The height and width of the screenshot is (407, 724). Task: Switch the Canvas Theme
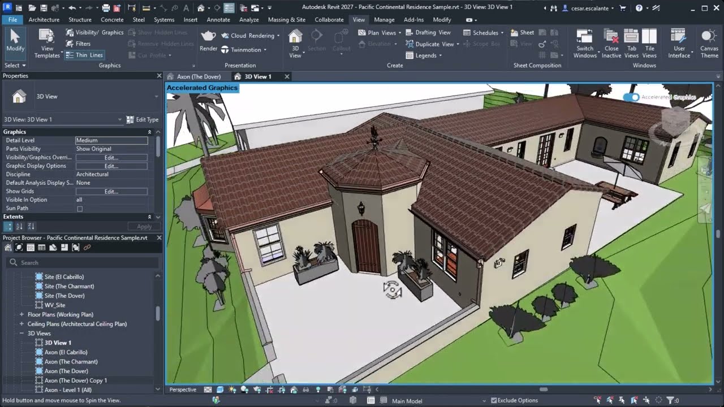point(709,43)
